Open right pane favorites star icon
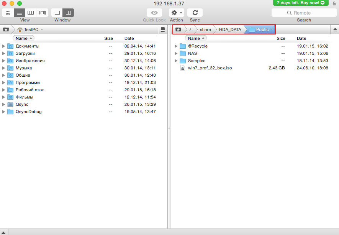 [178, 30]
